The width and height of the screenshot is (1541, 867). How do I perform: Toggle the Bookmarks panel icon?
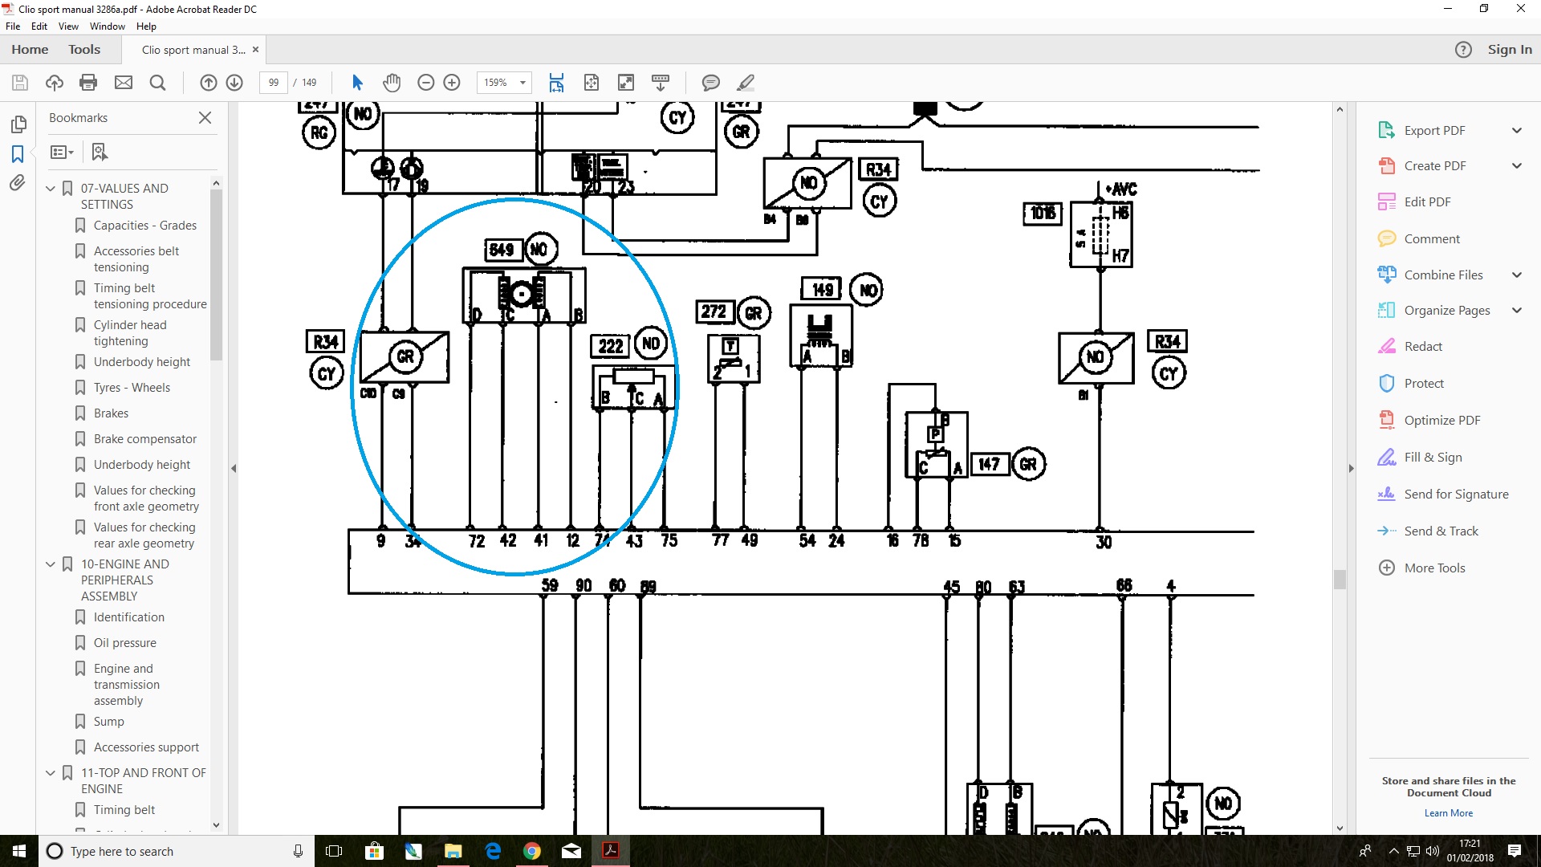tap(18, 153)
